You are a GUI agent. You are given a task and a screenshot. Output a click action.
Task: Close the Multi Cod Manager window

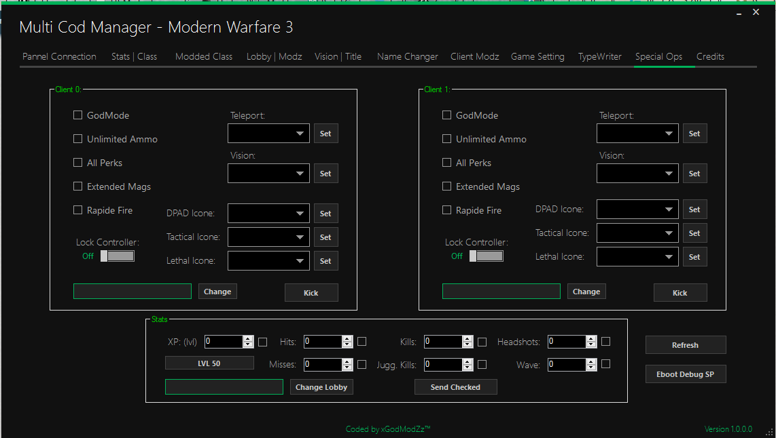click(756, 12)
